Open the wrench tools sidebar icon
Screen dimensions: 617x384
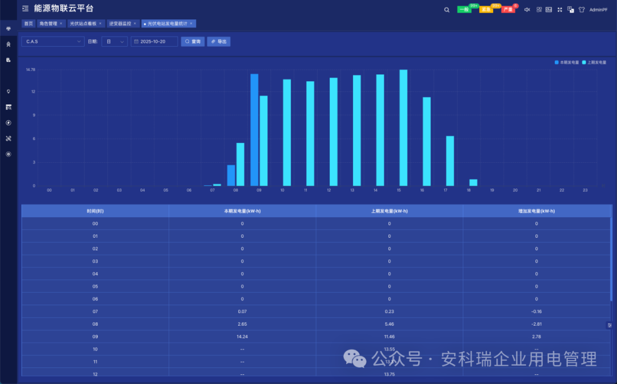(9, 138)
